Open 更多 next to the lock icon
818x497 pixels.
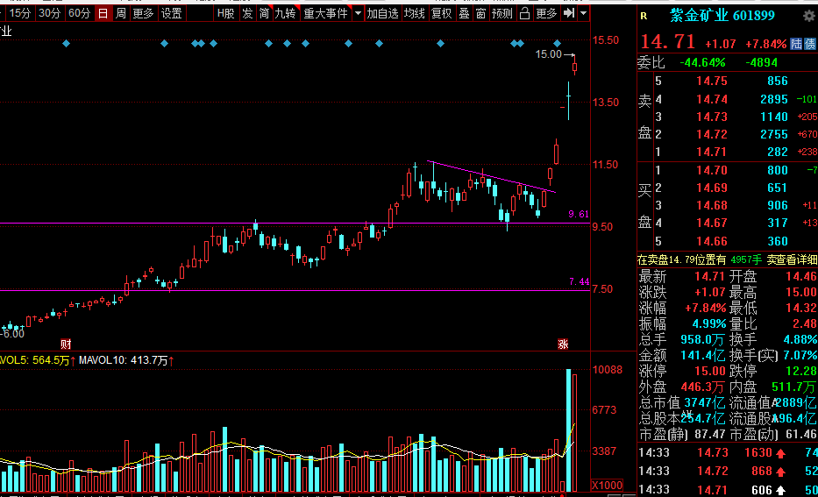click(x=546, y=13)
